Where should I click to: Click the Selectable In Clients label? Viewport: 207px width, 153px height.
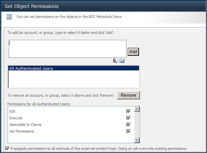[25, 125]
